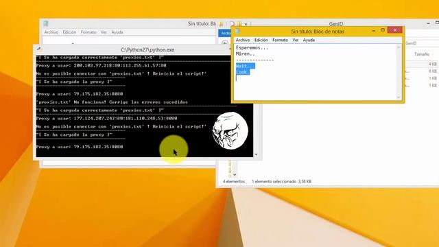Viewport: 439px width, 247px height.
Task: Click the folder icon in GenID Explorer title bar
Action: click(x=221, y=24)
